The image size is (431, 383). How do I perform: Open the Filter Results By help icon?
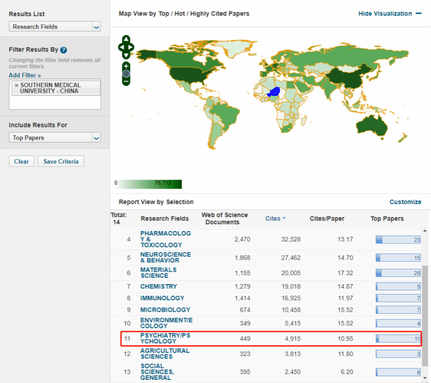point(64,50)
